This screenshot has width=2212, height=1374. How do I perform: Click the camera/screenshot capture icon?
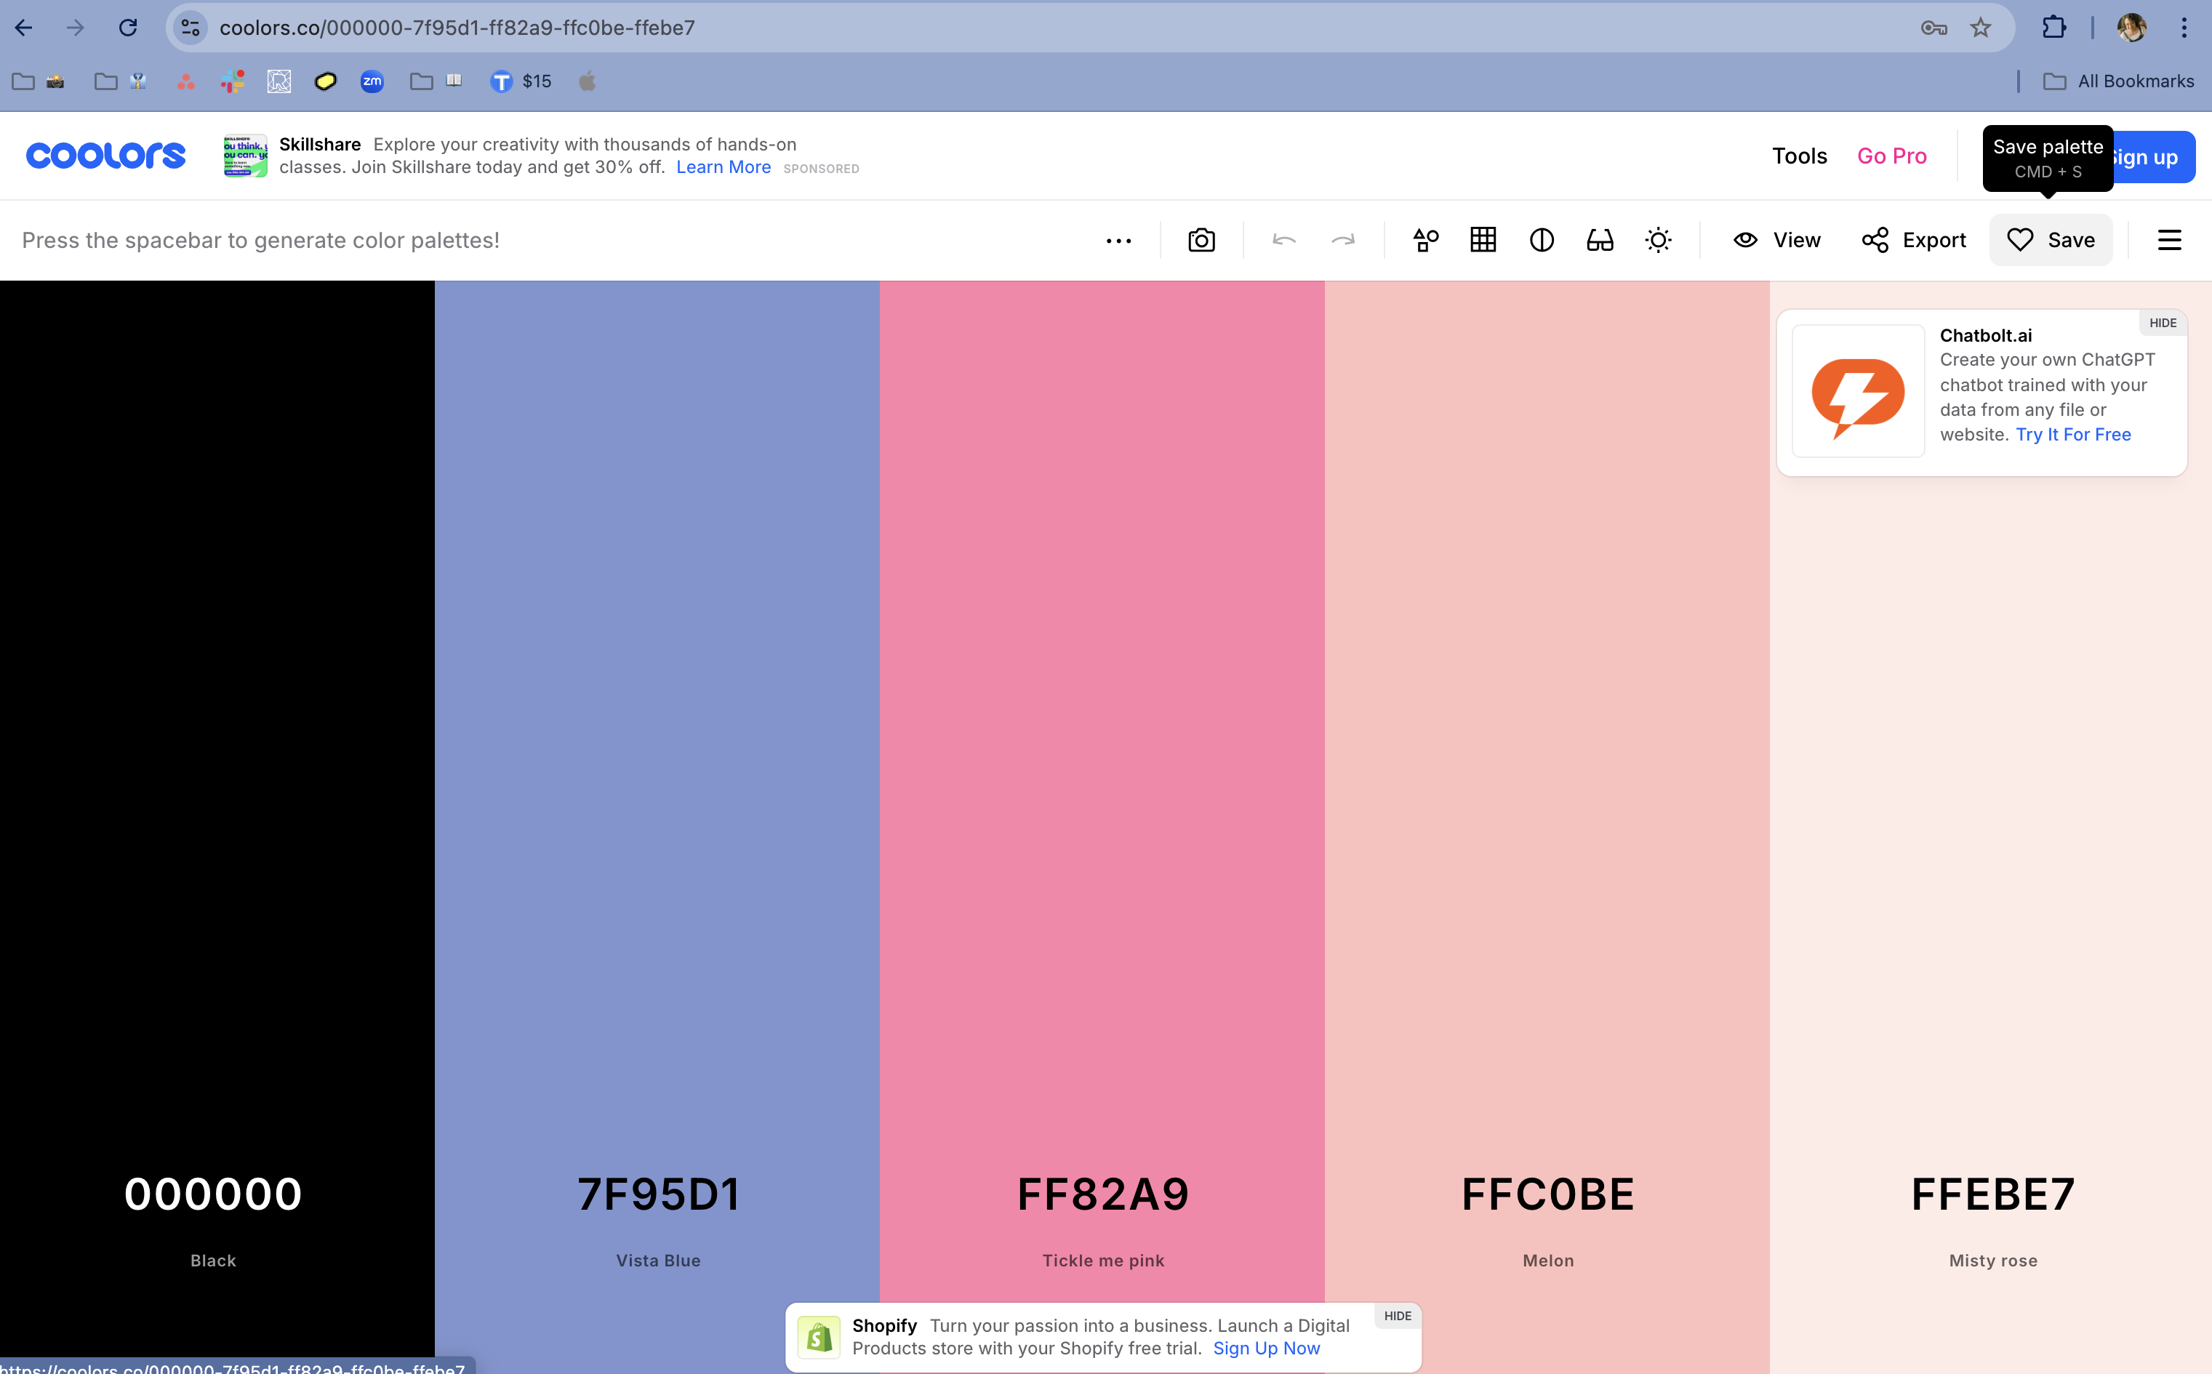pos(1202,241)
